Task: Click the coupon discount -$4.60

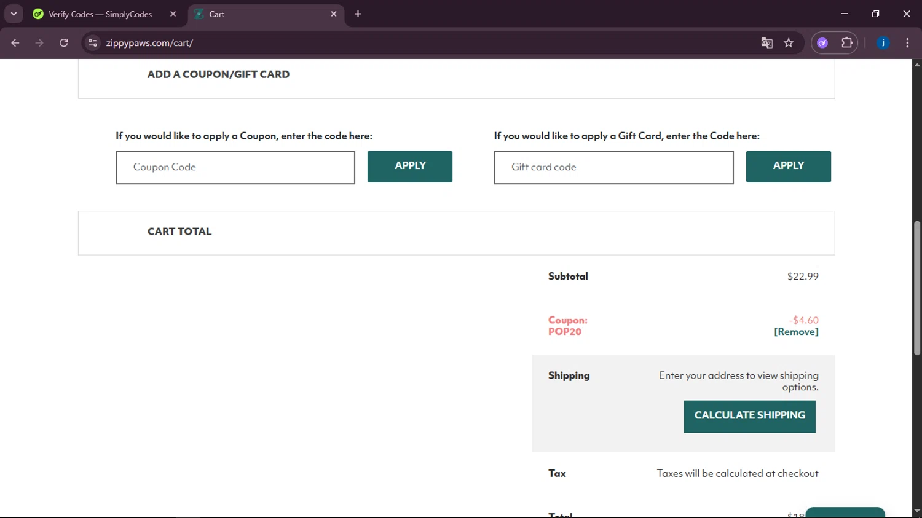Action: tap(803, 320)
